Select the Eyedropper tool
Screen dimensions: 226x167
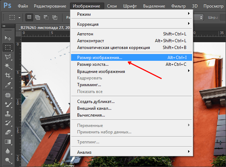click(x=7, y=85)
